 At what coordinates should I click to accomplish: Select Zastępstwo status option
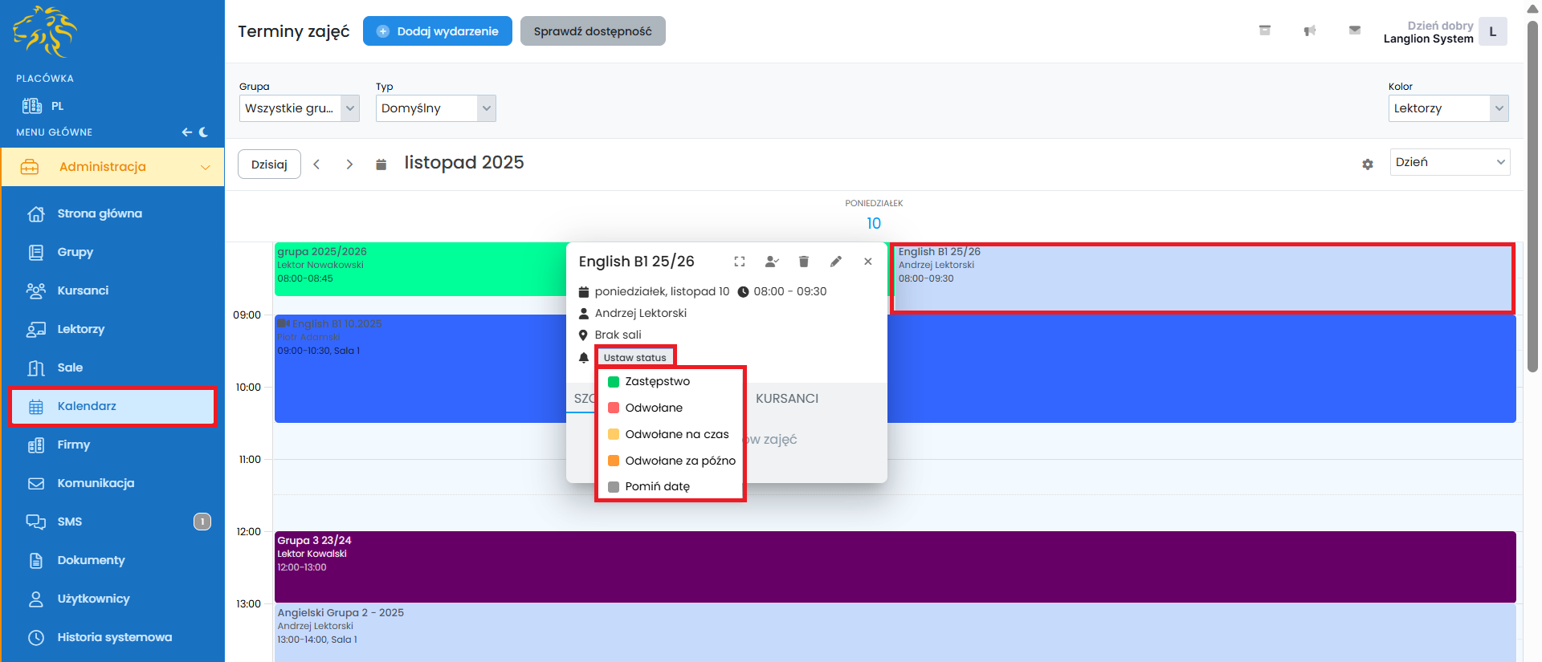click(x=657, y=381)
